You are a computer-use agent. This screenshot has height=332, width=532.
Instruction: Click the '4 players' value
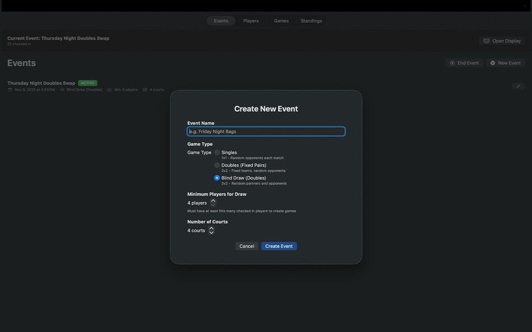(x=197, y=203)
